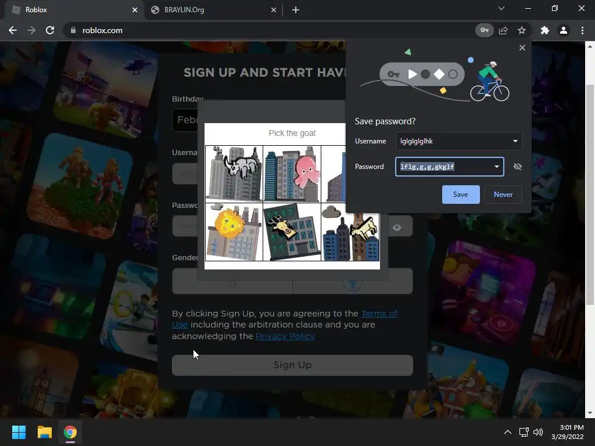View site security lock info
This screenshot has height=446, width=595.
[x=73, y=30]
